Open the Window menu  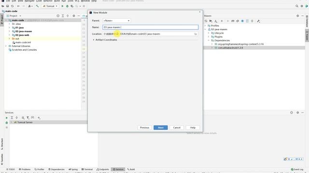click(85, 1)
